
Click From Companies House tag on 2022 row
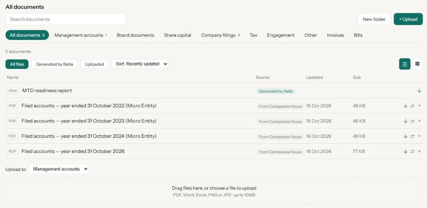[280, 106]
